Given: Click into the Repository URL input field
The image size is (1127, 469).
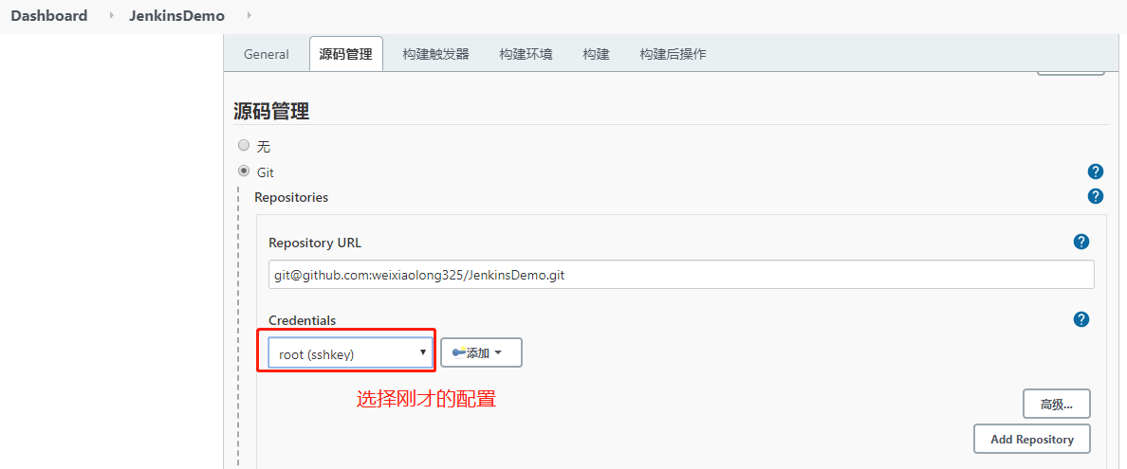Looking at the screenshot, I should tap(681, 275).
